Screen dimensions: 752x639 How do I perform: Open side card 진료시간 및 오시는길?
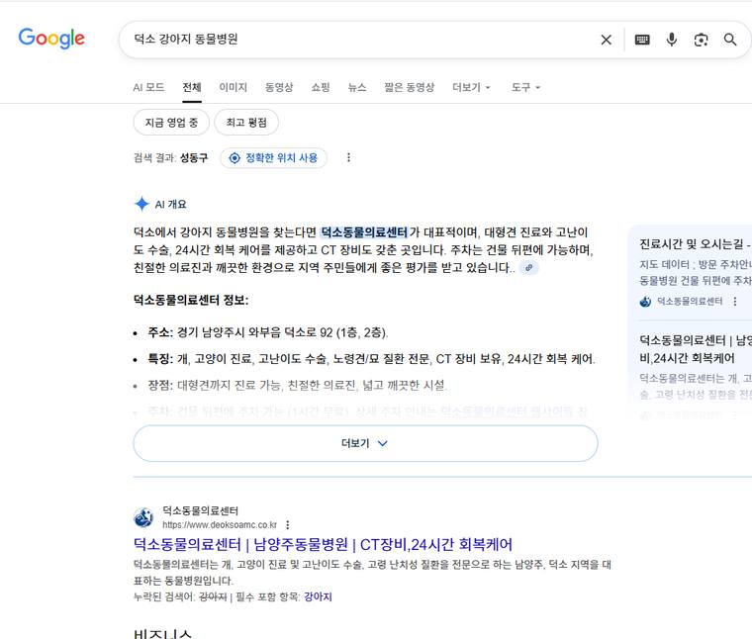coord(696,244)
